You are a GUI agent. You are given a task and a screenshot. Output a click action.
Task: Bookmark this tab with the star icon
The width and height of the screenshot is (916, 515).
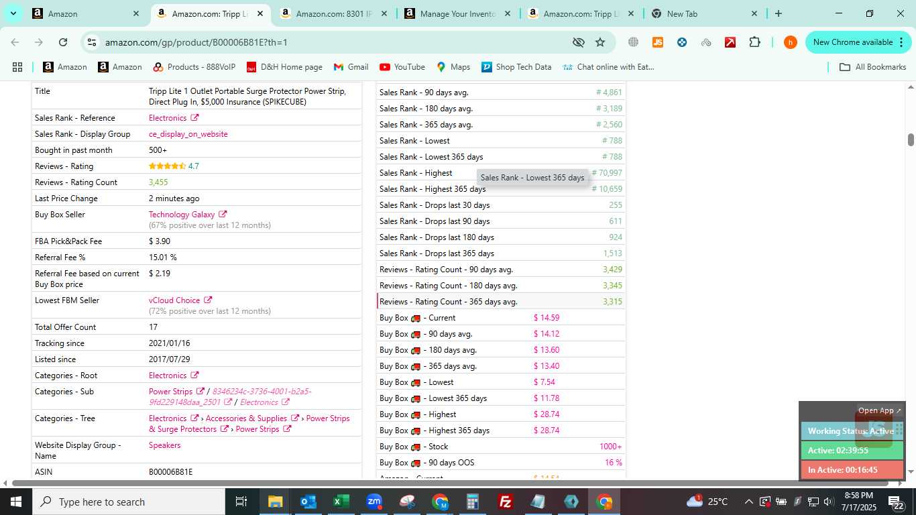[x=600, y=42]
